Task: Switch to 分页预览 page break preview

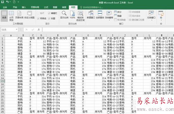Action: pyautogui.click(x=11, y=16)
